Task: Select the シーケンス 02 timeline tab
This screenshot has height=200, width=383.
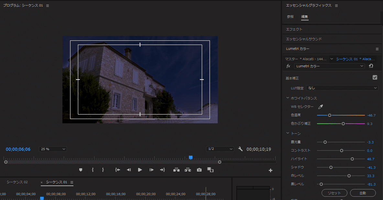Action: click(17, 182)
